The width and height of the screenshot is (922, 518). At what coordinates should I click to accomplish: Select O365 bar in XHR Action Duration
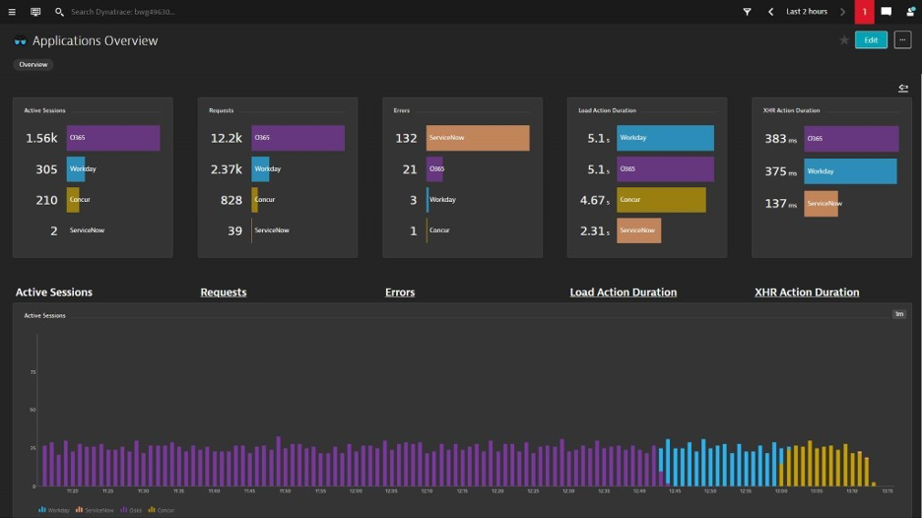(851, 139)
